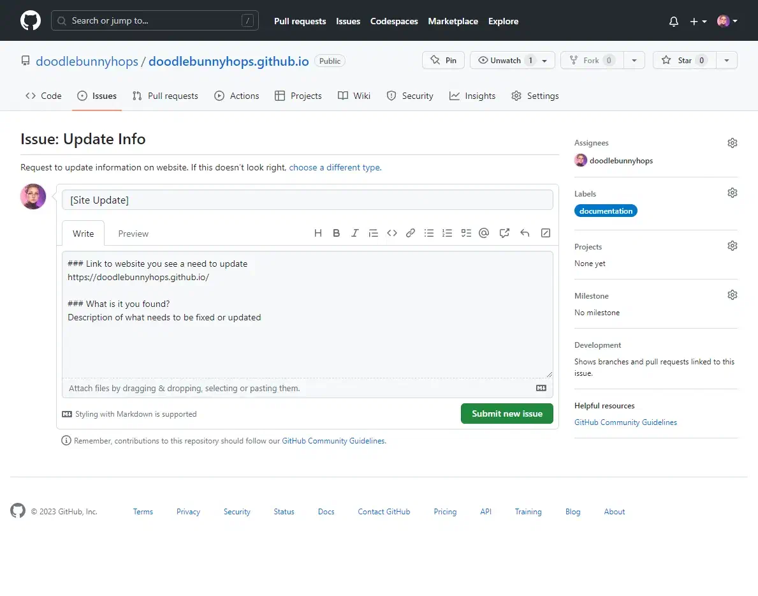Click the issue title input field
Viewport: 758px width, 596px height.
pos(307,200)
